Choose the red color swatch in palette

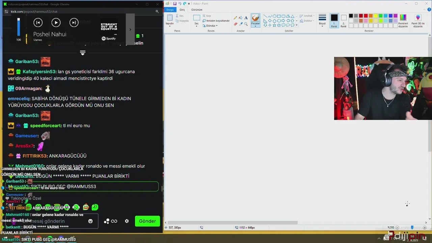[366, 16]
